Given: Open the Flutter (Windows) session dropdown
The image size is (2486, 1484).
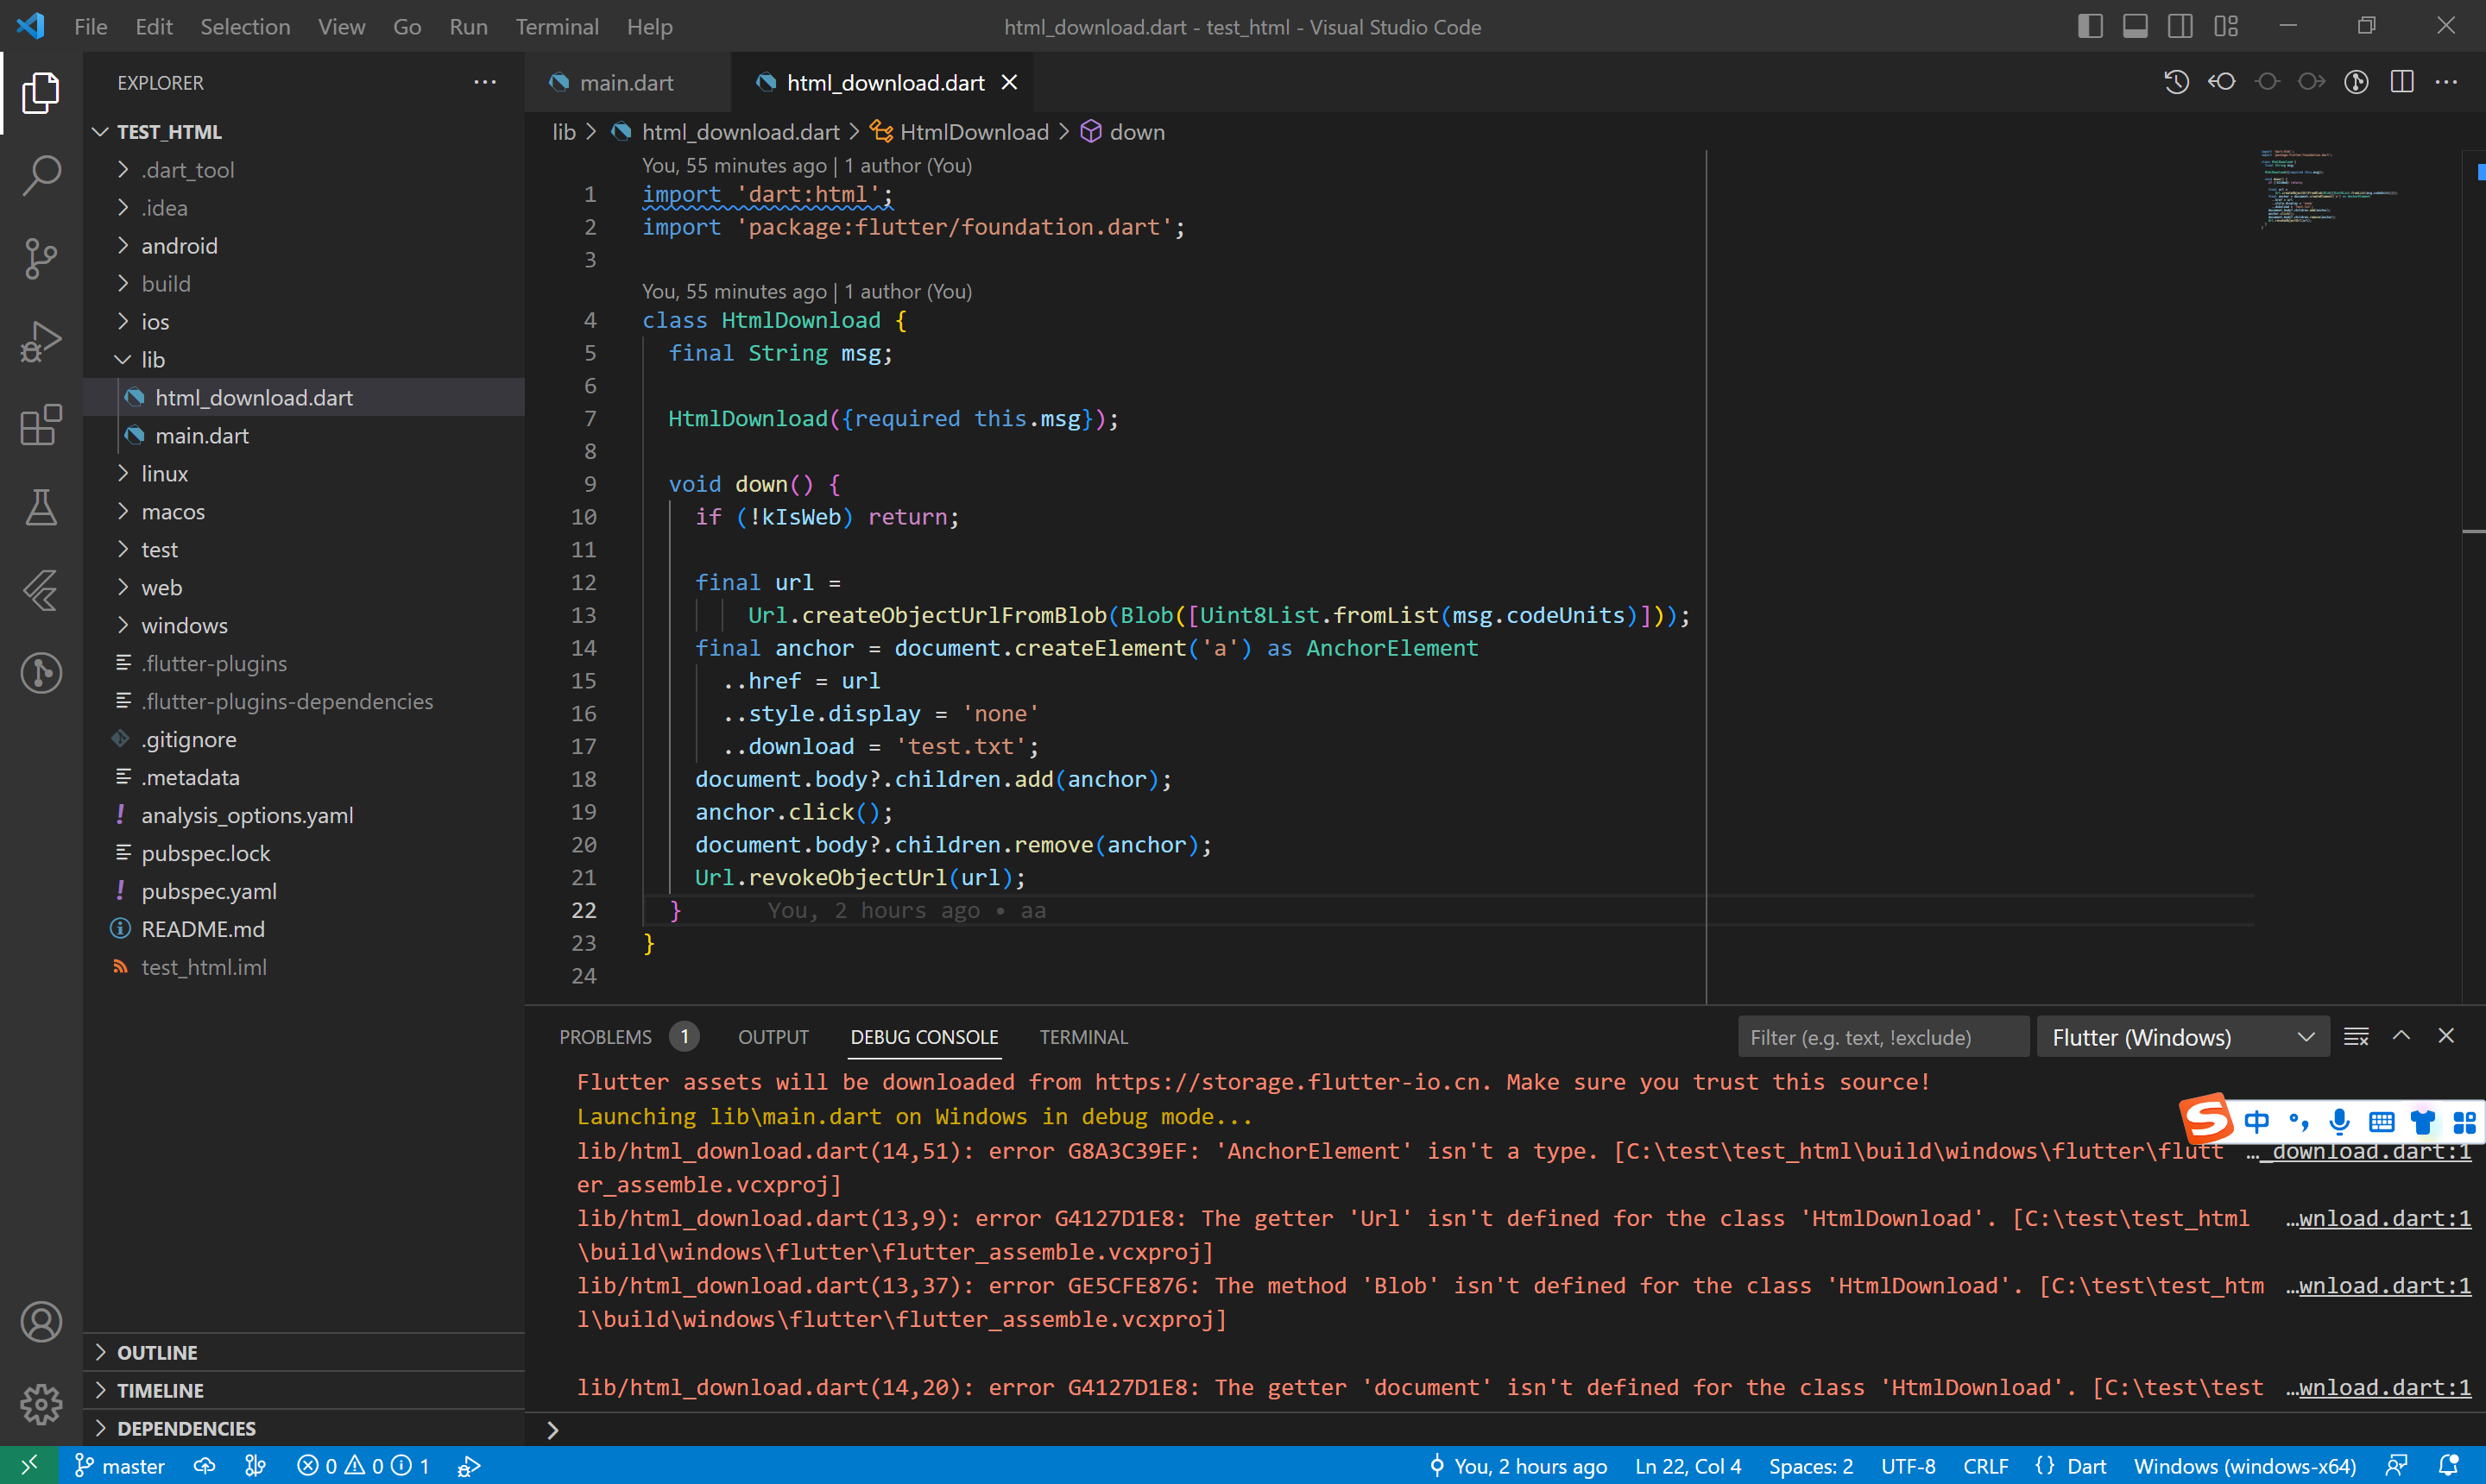Looking at the screenshot, I should pos(2182,1037).
